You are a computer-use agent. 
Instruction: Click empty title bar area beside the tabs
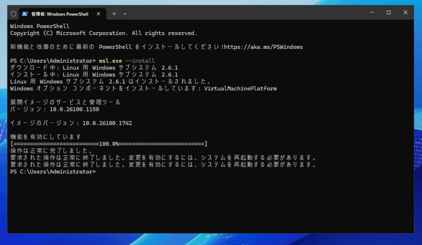247,13
